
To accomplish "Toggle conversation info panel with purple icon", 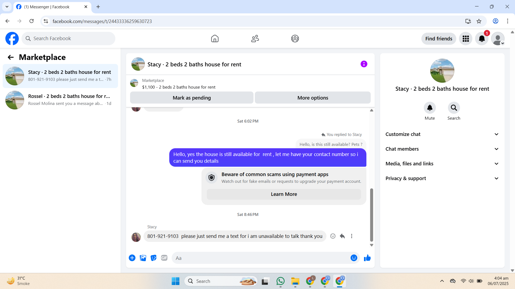I will 364,64.
